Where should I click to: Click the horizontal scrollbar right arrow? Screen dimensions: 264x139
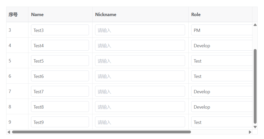[x=250, y=132]
